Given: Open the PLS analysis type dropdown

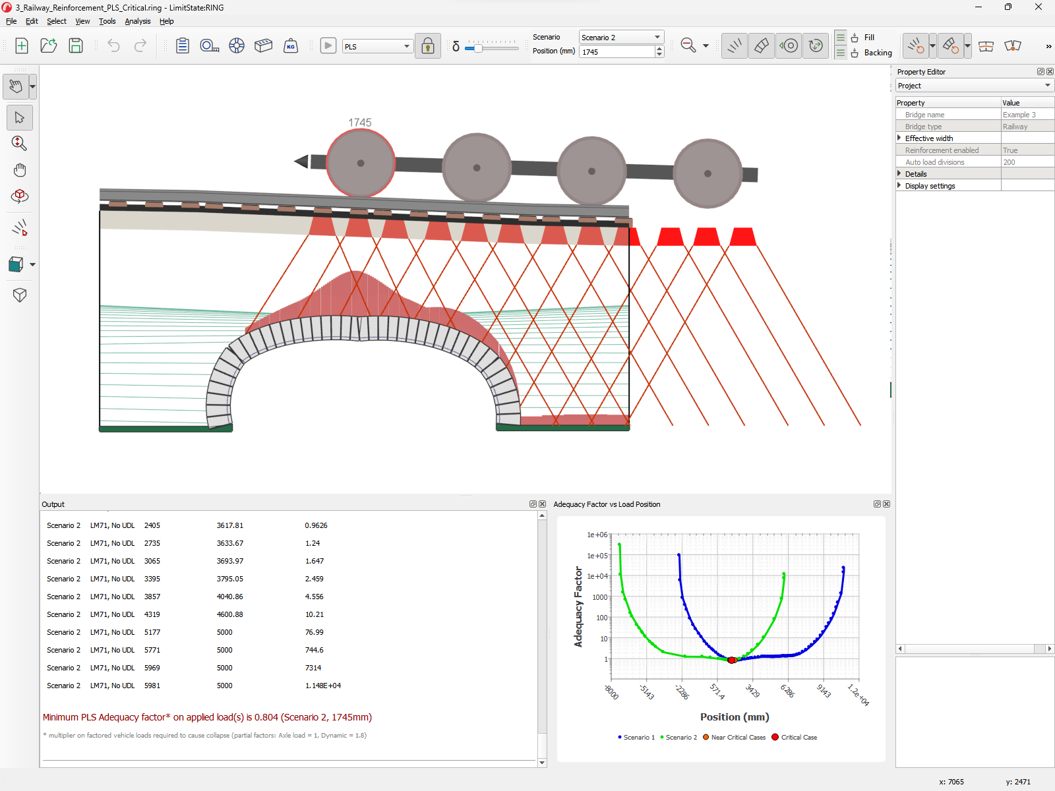Looking at the screenshot, I should pos(377,46).
